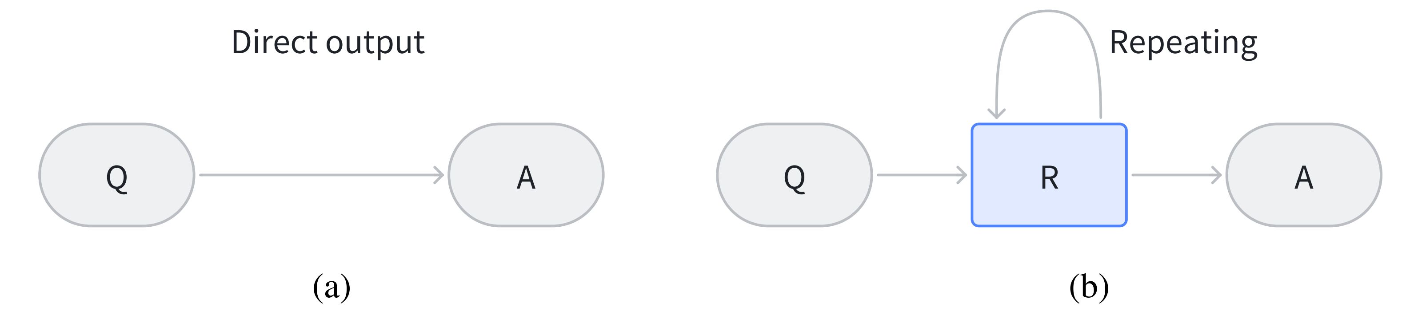Image resolution: width=1422 pixels, height=323 pixels.
Task: Select the '(a)' caption
Action: pyautogui.click(x=332, y=287)
